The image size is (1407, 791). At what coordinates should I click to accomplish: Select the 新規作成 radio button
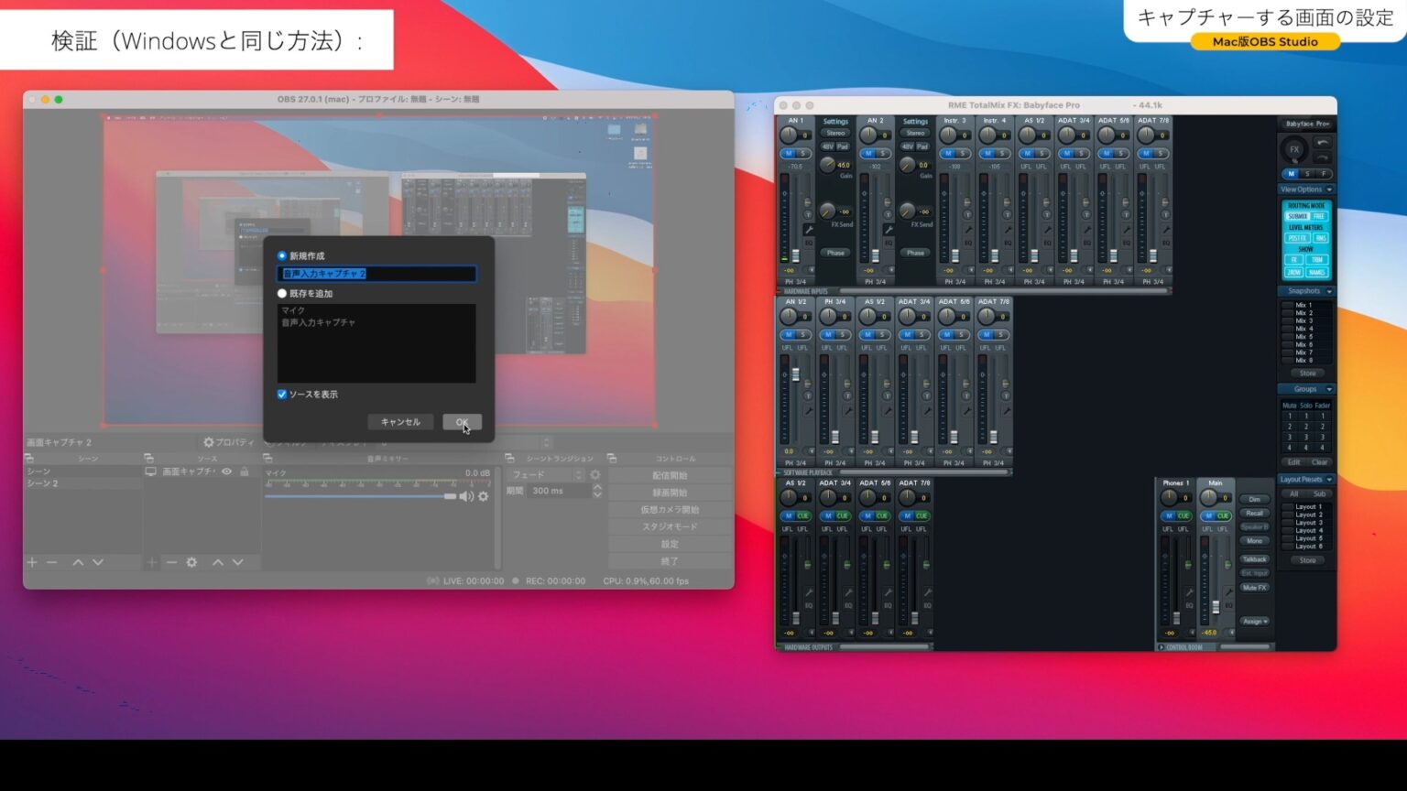(x=282, y=255)
